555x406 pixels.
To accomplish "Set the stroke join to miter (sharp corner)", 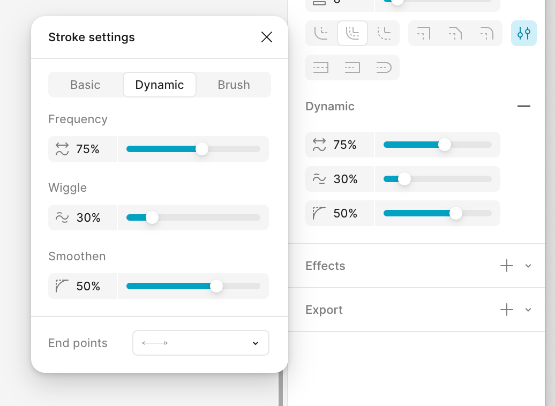I will pyautogui.click(x=424, y=33).
